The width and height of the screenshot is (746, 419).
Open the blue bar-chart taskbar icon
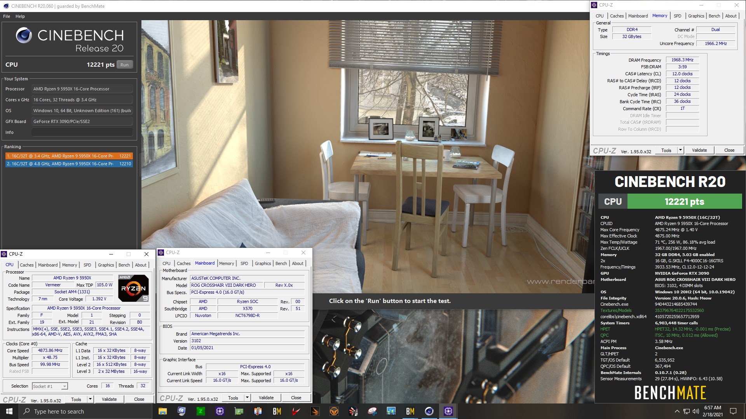[x=391, y=411]
